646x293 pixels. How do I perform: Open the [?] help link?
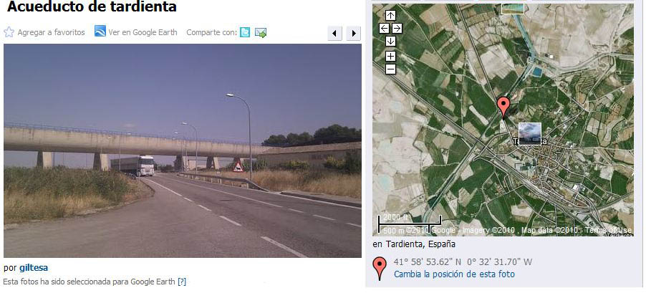pyautogui.click(x=182, y=282)
